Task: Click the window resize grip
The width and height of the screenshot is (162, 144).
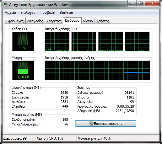Action: point(158,140)
